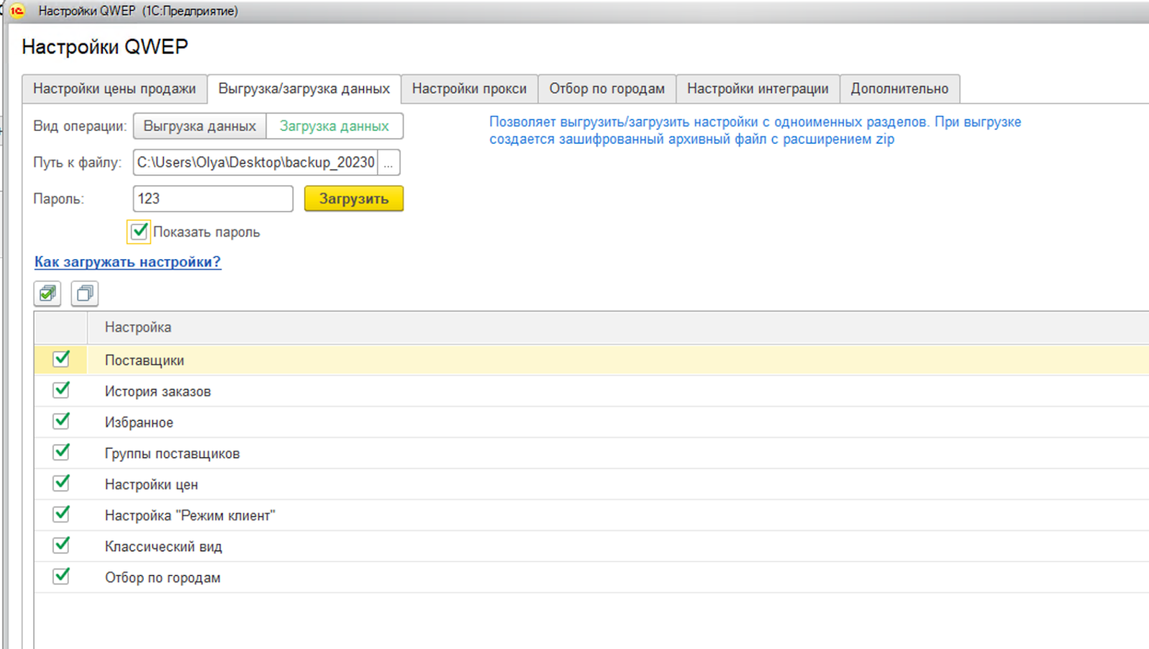The image size is (1149, 649).
Task: Uncheck the Группы поставщиков checkbox
Action: (x=62, y=452)
